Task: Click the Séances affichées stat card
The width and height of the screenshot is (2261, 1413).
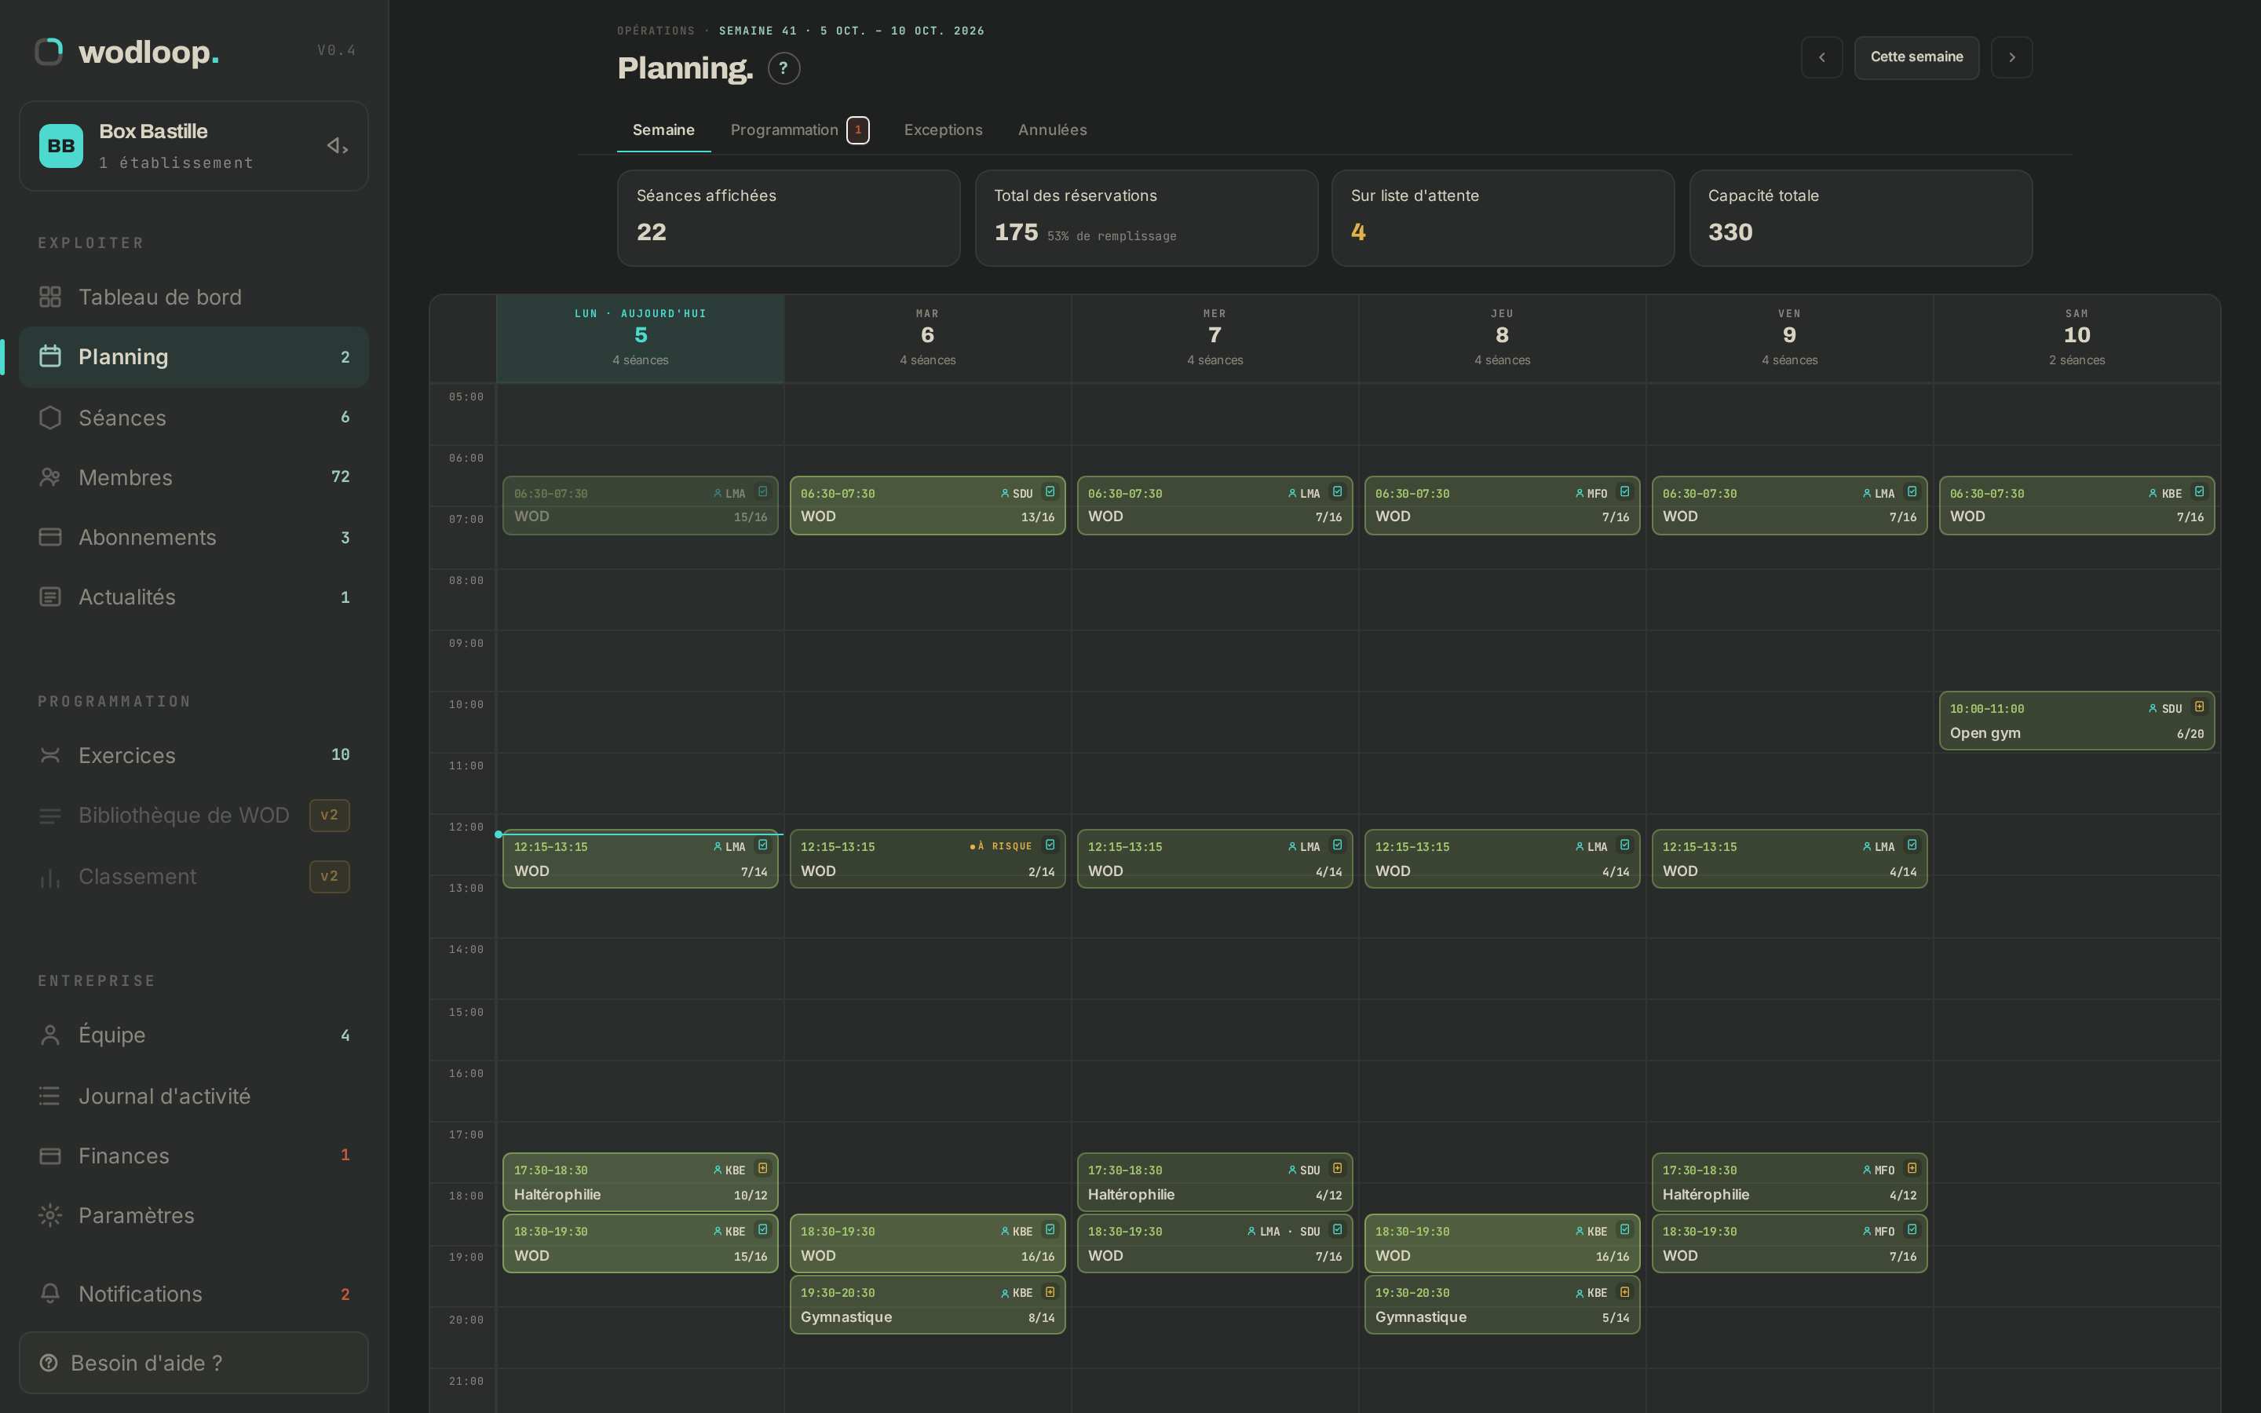Action: (788, 217)
